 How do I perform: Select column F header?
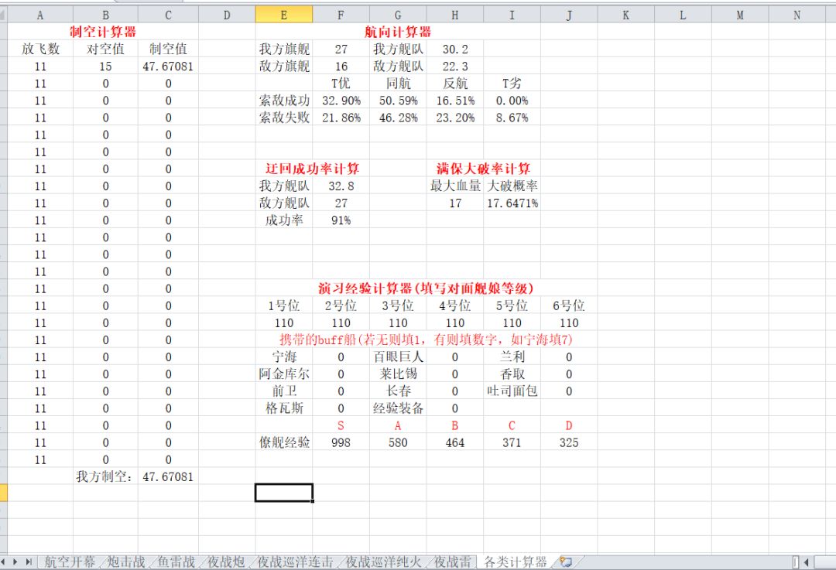[341, 15]
